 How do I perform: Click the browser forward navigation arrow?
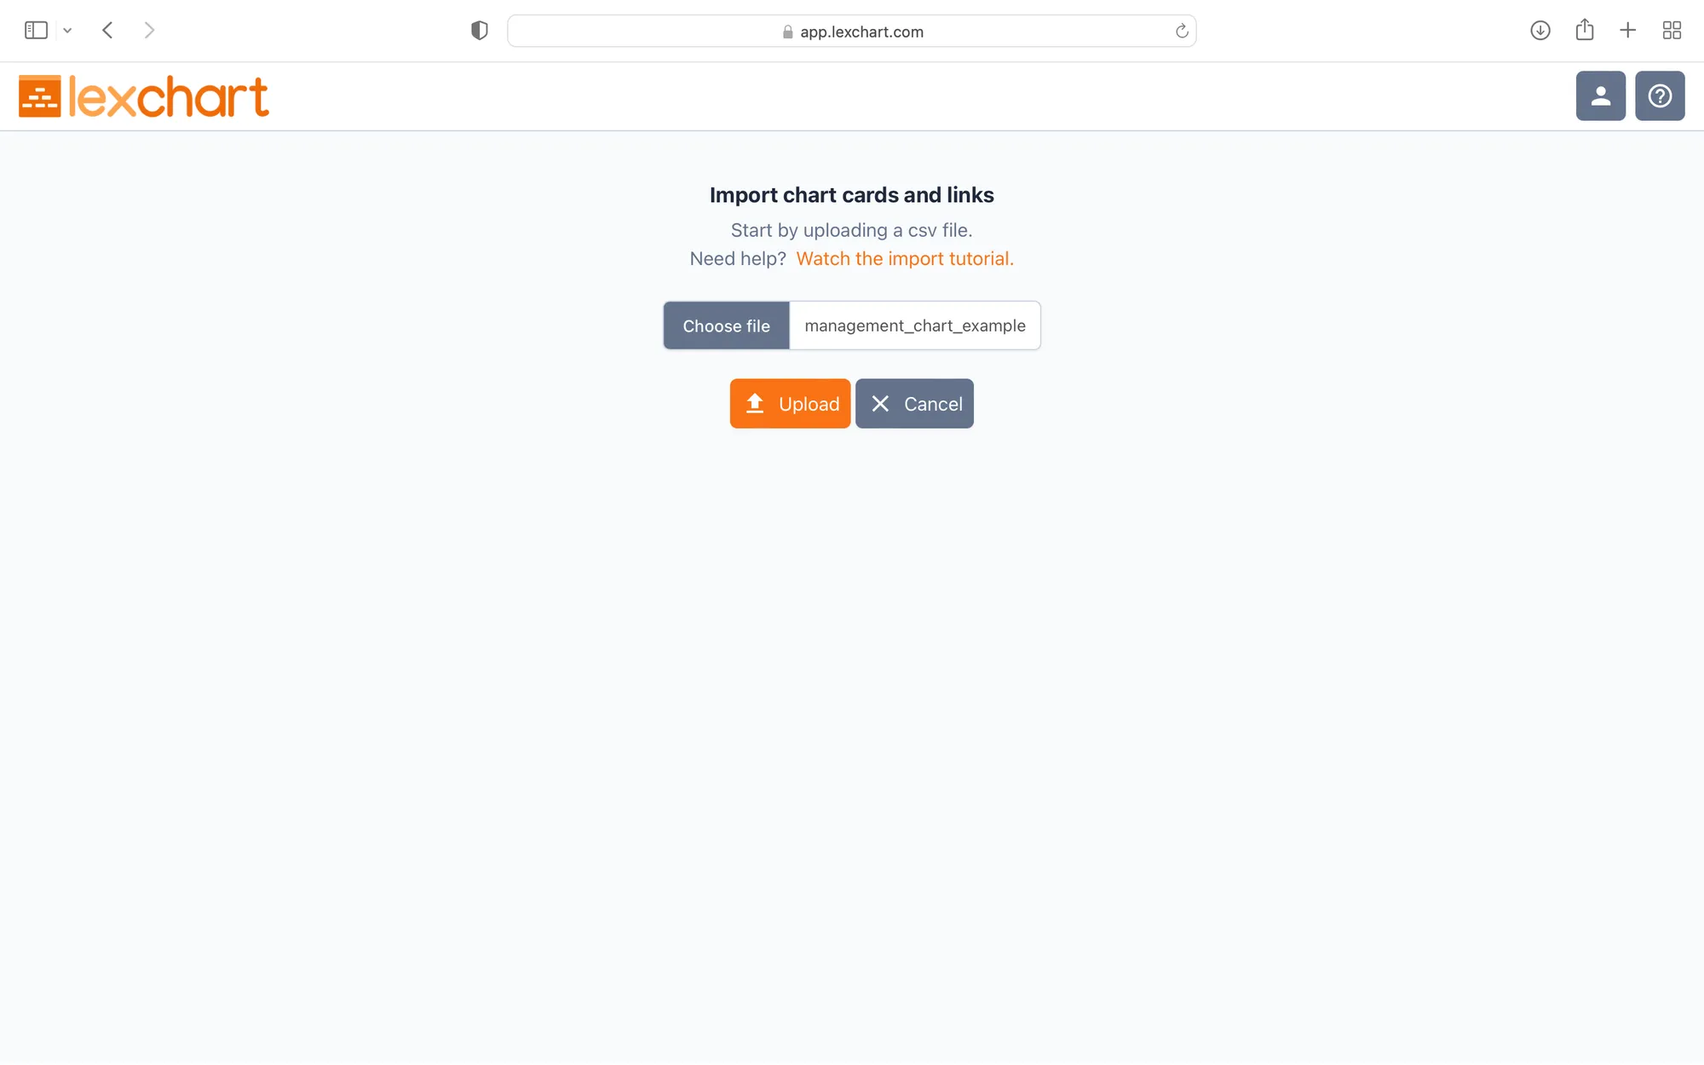[148, 30]
